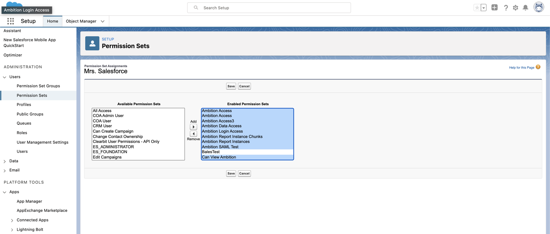
Task: Open the Object Manager tab
Action: (x=81, y=21)
